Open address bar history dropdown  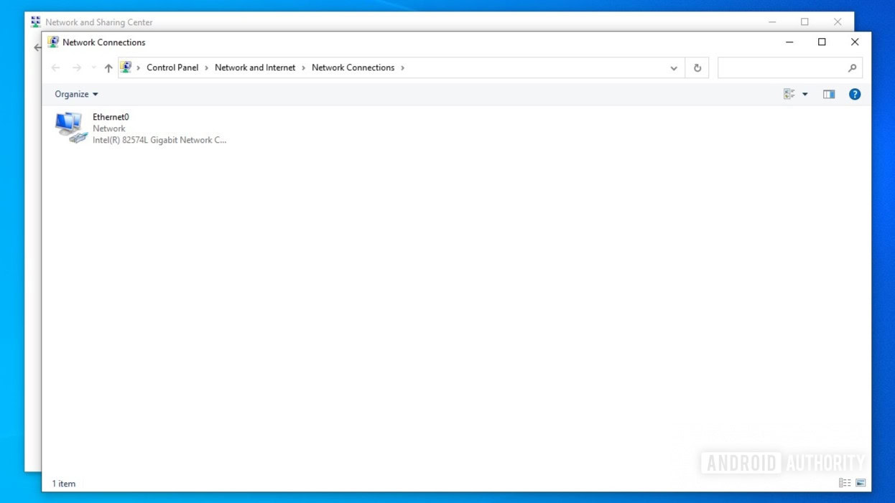point(674,68)
